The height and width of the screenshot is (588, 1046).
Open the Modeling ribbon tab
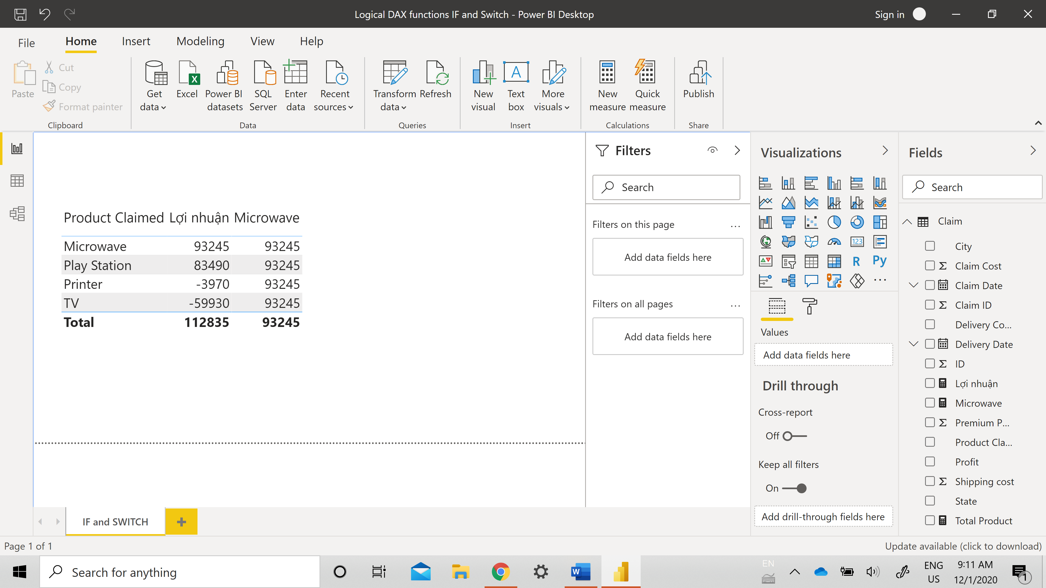click(200, 41)
